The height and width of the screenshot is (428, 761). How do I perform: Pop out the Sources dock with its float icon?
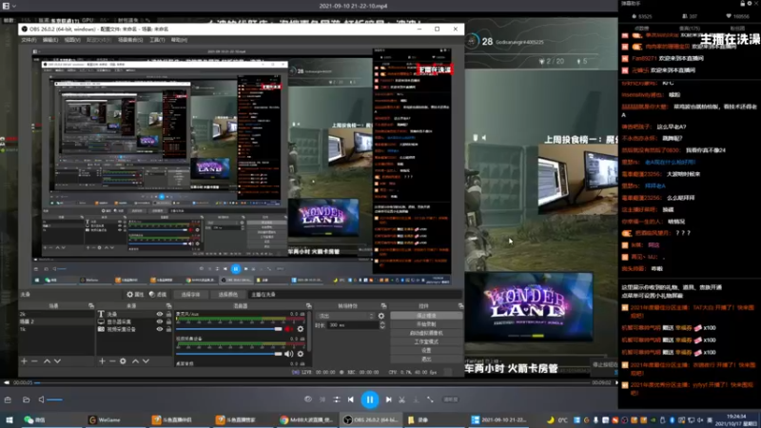(168, 305)
